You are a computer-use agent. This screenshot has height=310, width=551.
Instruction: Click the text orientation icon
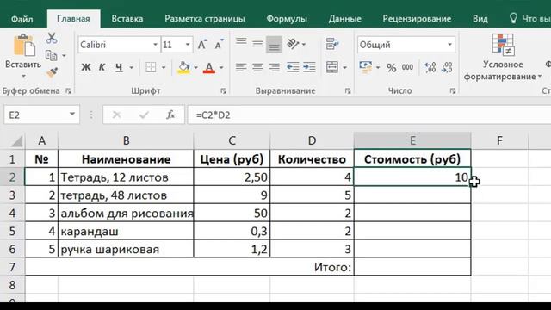tap(293, 44)
